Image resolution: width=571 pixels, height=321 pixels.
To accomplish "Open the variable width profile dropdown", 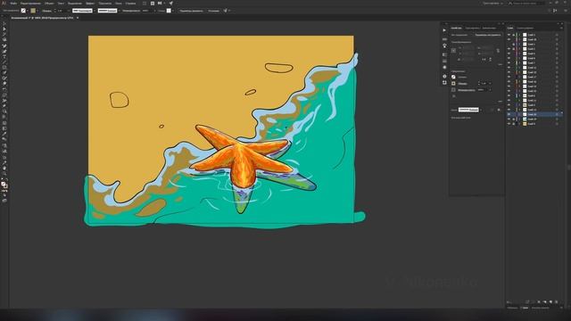I will click(x=95, y=11).
